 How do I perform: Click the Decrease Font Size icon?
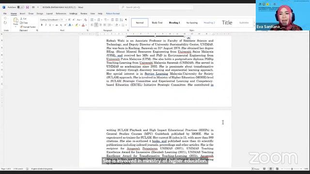[74, 20]
